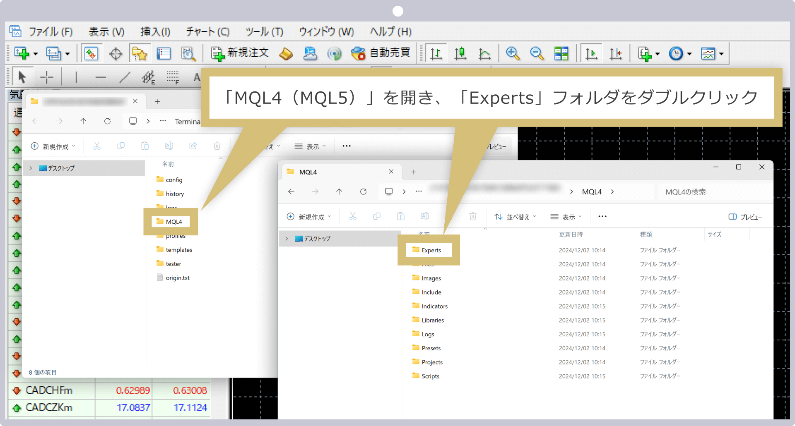Screen dimensions: 795x426
Task: Expand デスクトップ tree in MQL4 window
Action: (x=287, y=239)
